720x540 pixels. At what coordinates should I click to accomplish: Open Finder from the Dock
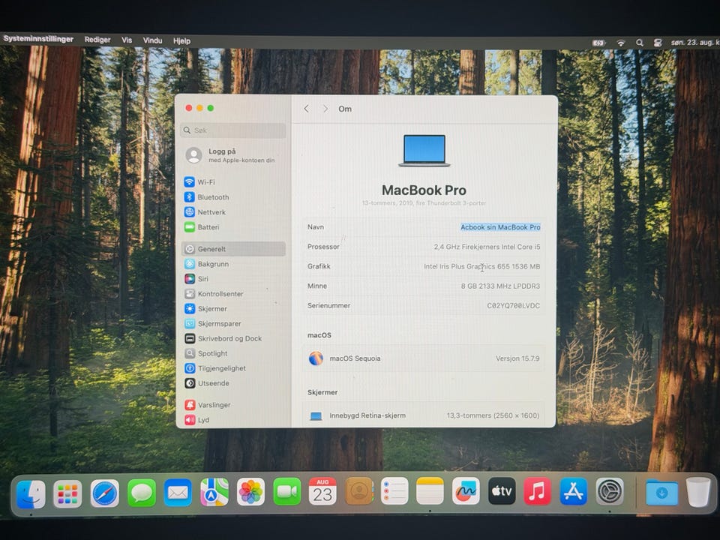click(x=31, y=493)
